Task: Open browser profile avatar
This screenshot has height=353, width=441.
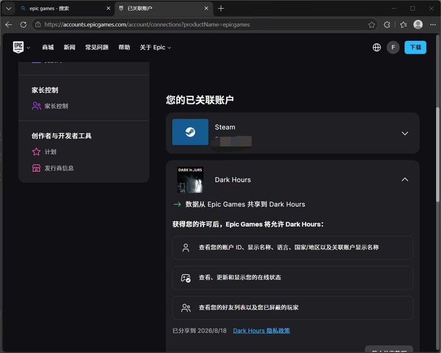Action: click(x=418, y=25)
